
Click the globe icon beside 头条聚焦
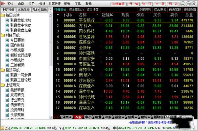coord(7,115)
